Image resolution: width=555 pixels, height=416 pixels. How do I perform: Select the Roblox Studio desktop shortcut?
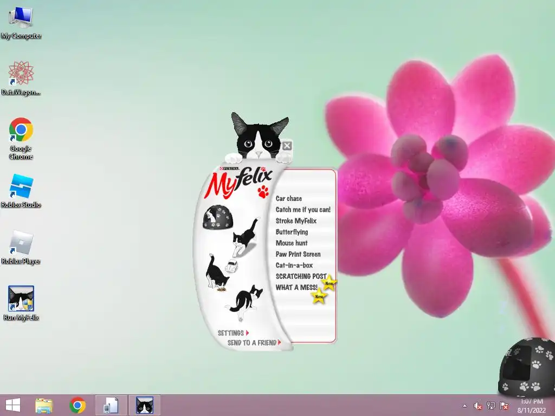click(21, 191)
